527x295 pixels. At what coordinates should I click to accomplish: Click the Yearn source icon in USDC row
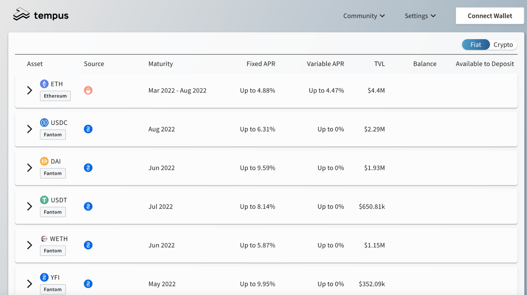click(x=88, y=129)
